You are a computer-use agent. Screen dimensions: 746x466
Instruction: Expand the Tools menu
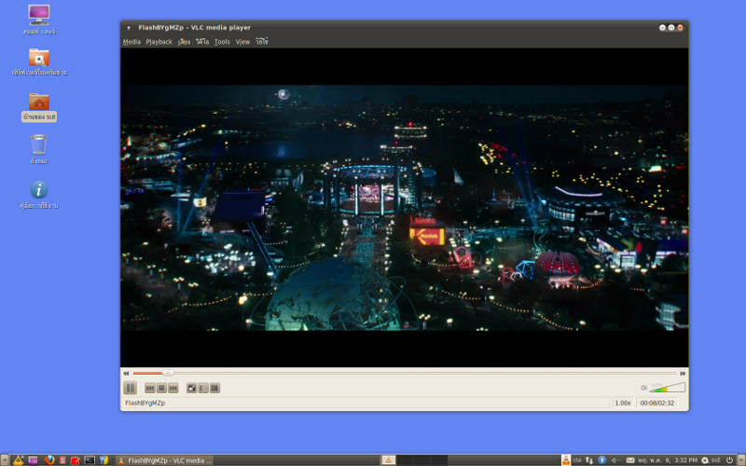[x=222, y=42]
